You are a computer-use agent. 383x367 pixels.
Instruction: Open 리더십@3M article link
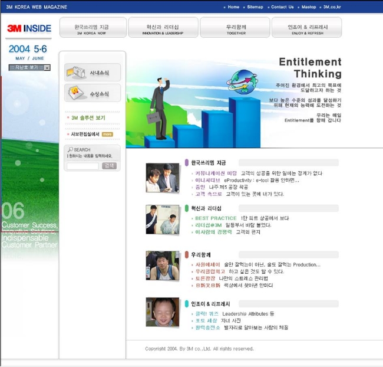[x=233, y=225]
